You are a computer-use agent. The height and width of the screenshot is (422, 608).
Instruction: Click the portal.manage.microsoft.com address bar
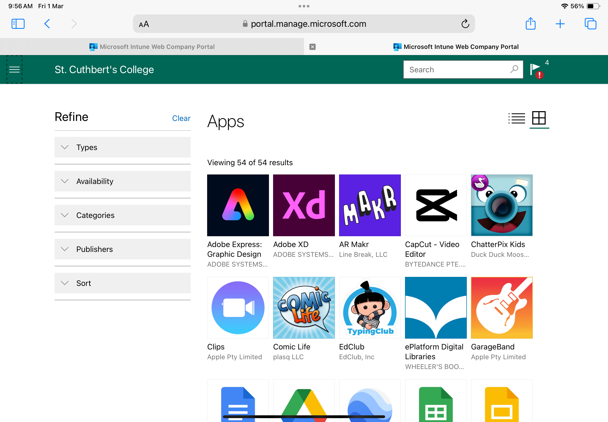tap(304, 24)
